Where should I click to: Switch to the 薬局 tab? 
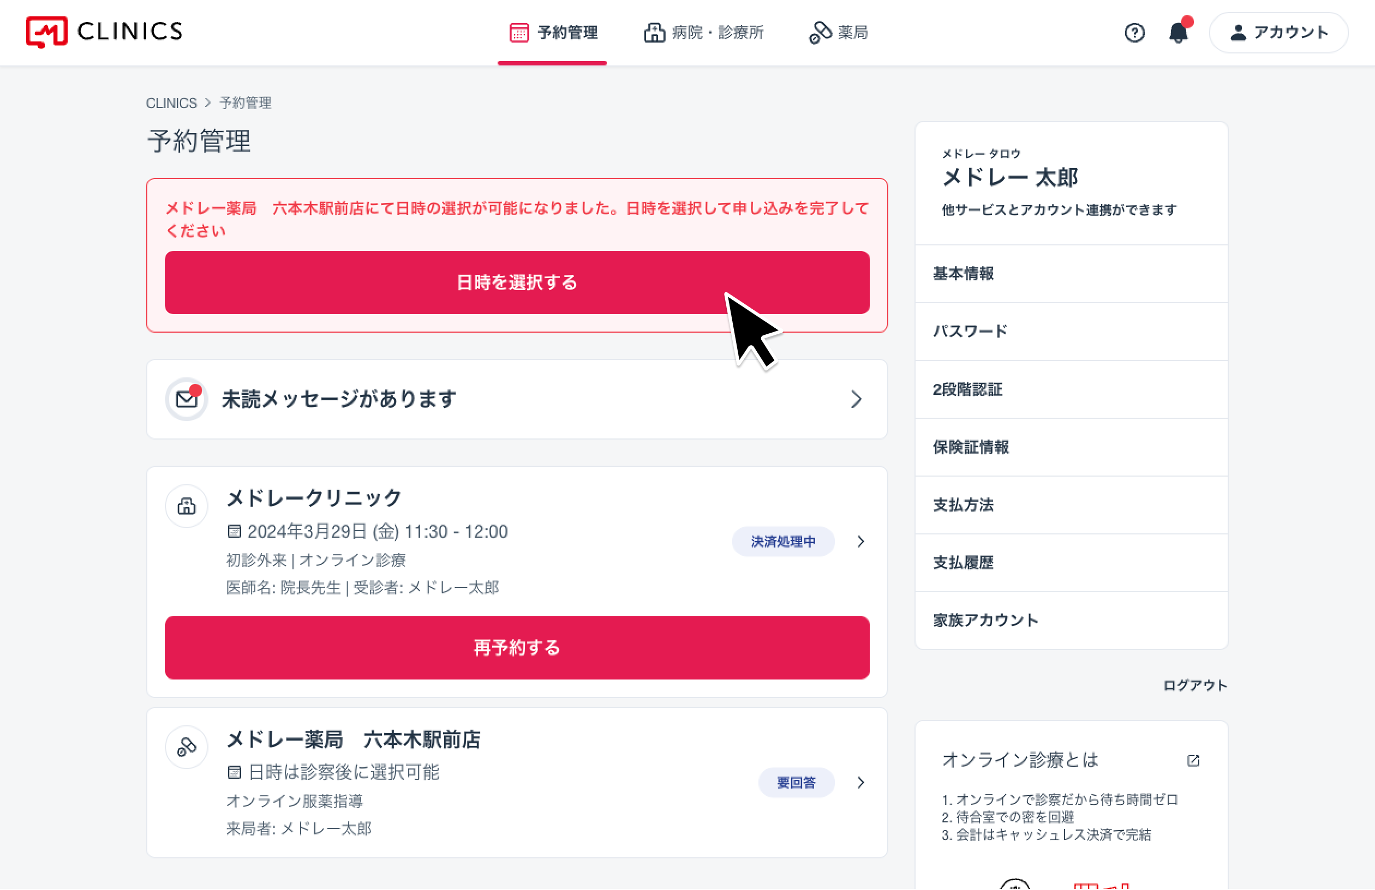click(838, 33)
